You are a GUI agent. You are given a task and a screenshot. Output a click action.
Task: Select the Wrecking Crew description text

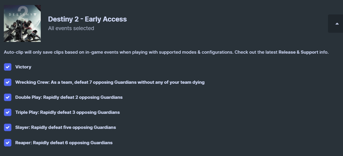[110, 82]
